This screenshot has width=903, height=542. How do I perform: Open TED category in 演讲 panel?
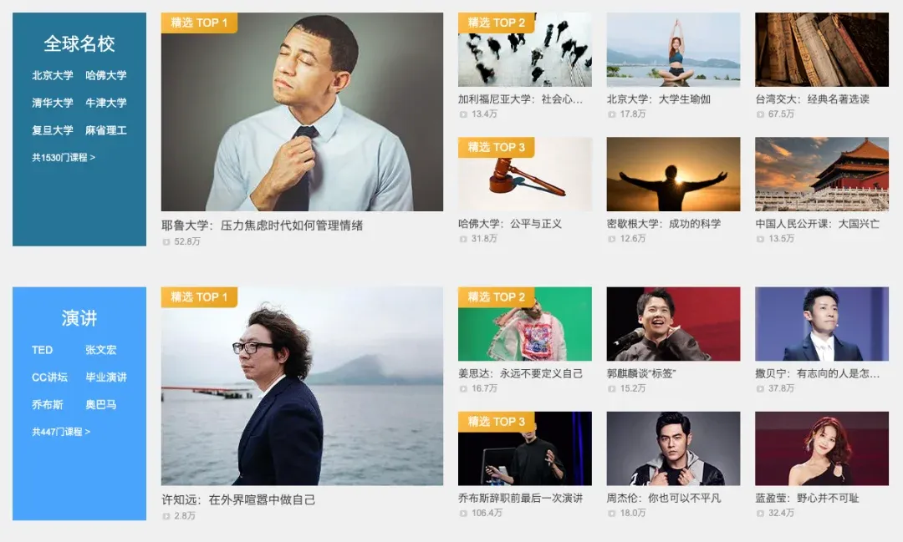(x=42, y=350)
